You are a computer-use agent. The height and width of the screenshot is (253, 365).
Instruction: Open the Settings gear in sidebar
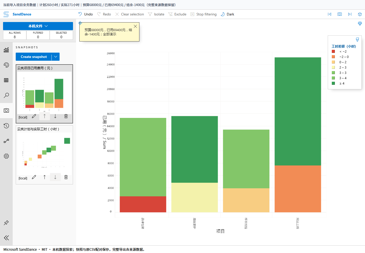pos(6,156)
